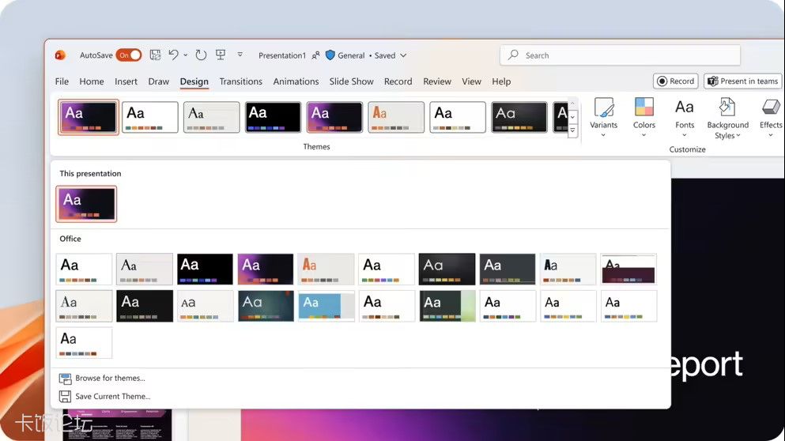The width and height of the screenshot is (785, 441).
Task: Open the Colors dropdown
Action: pyautogui.click(x=643, y=118)
